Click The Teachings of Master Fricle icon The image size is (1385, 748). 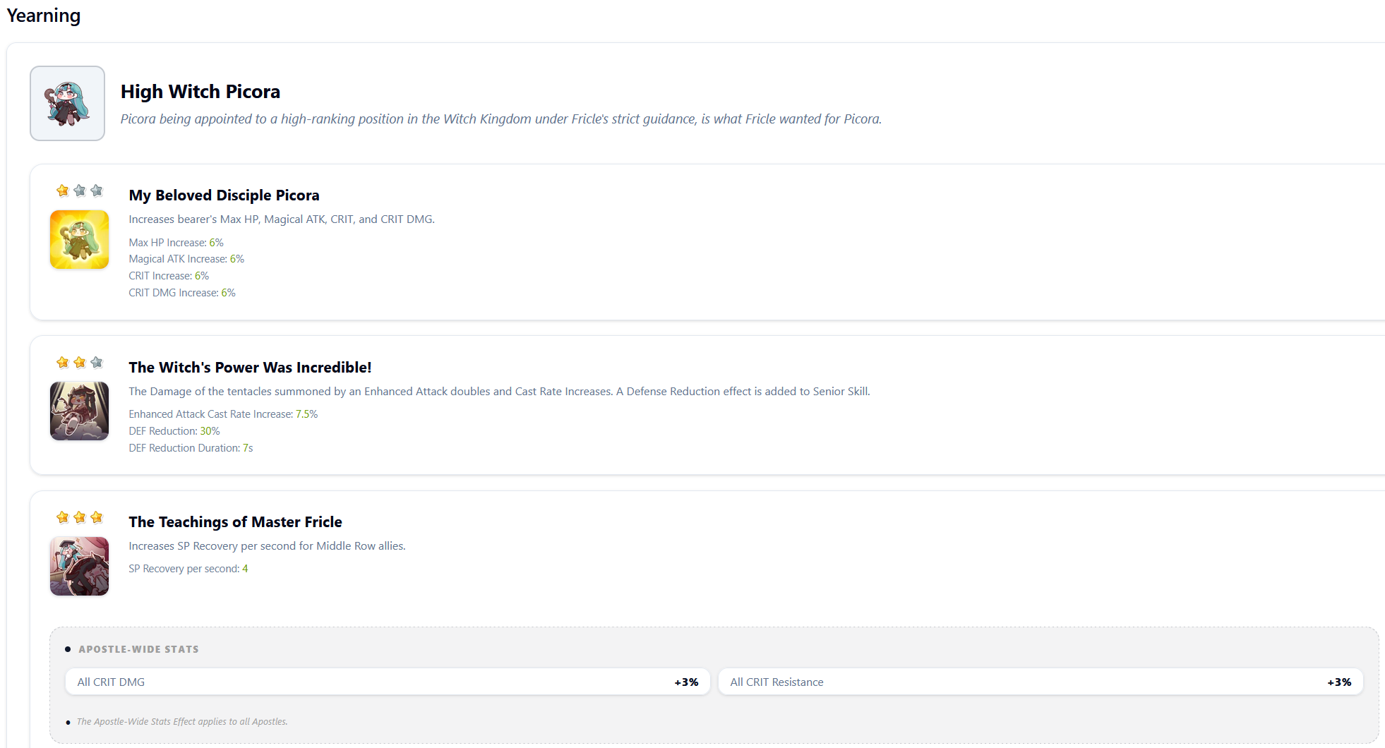79,566
